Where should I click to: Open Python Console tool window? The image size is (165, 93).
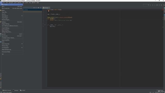tap(7, 90)
